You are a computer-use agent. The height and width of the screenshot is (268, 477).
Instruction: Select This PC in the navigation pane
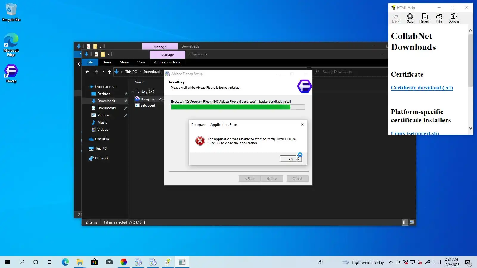tap(101, 149)
